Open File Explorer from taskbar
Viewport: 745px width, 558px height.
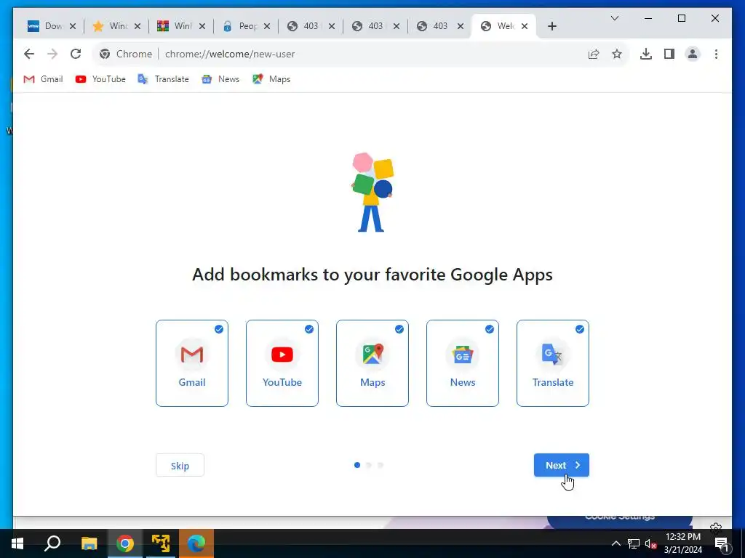[89, 543]
